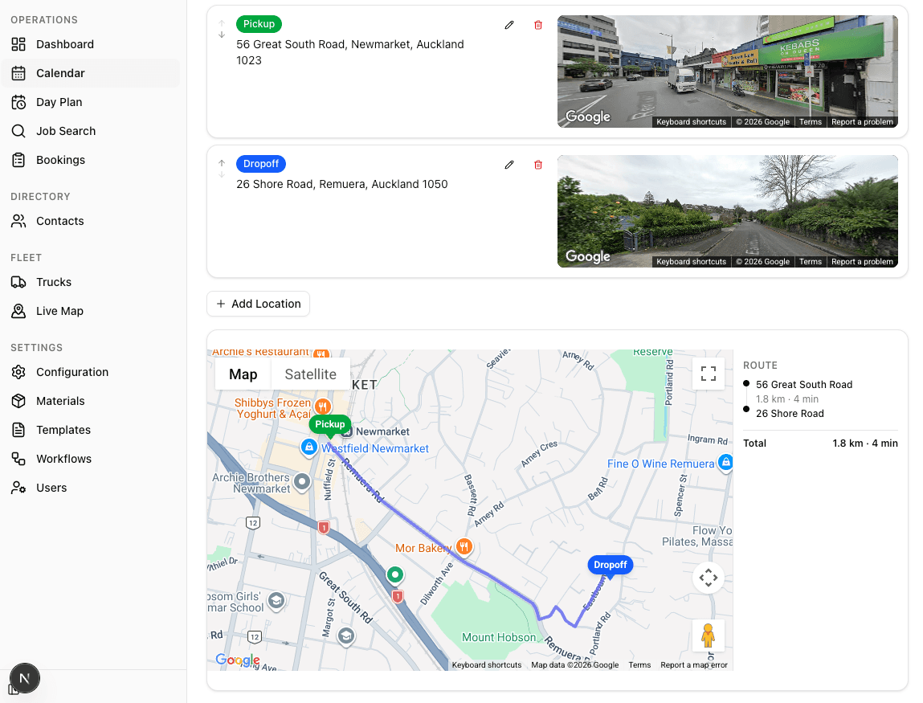Delete the Dropoff location using trash icon
This screenshot has height=703, width=923.
[x=538, y=165]
